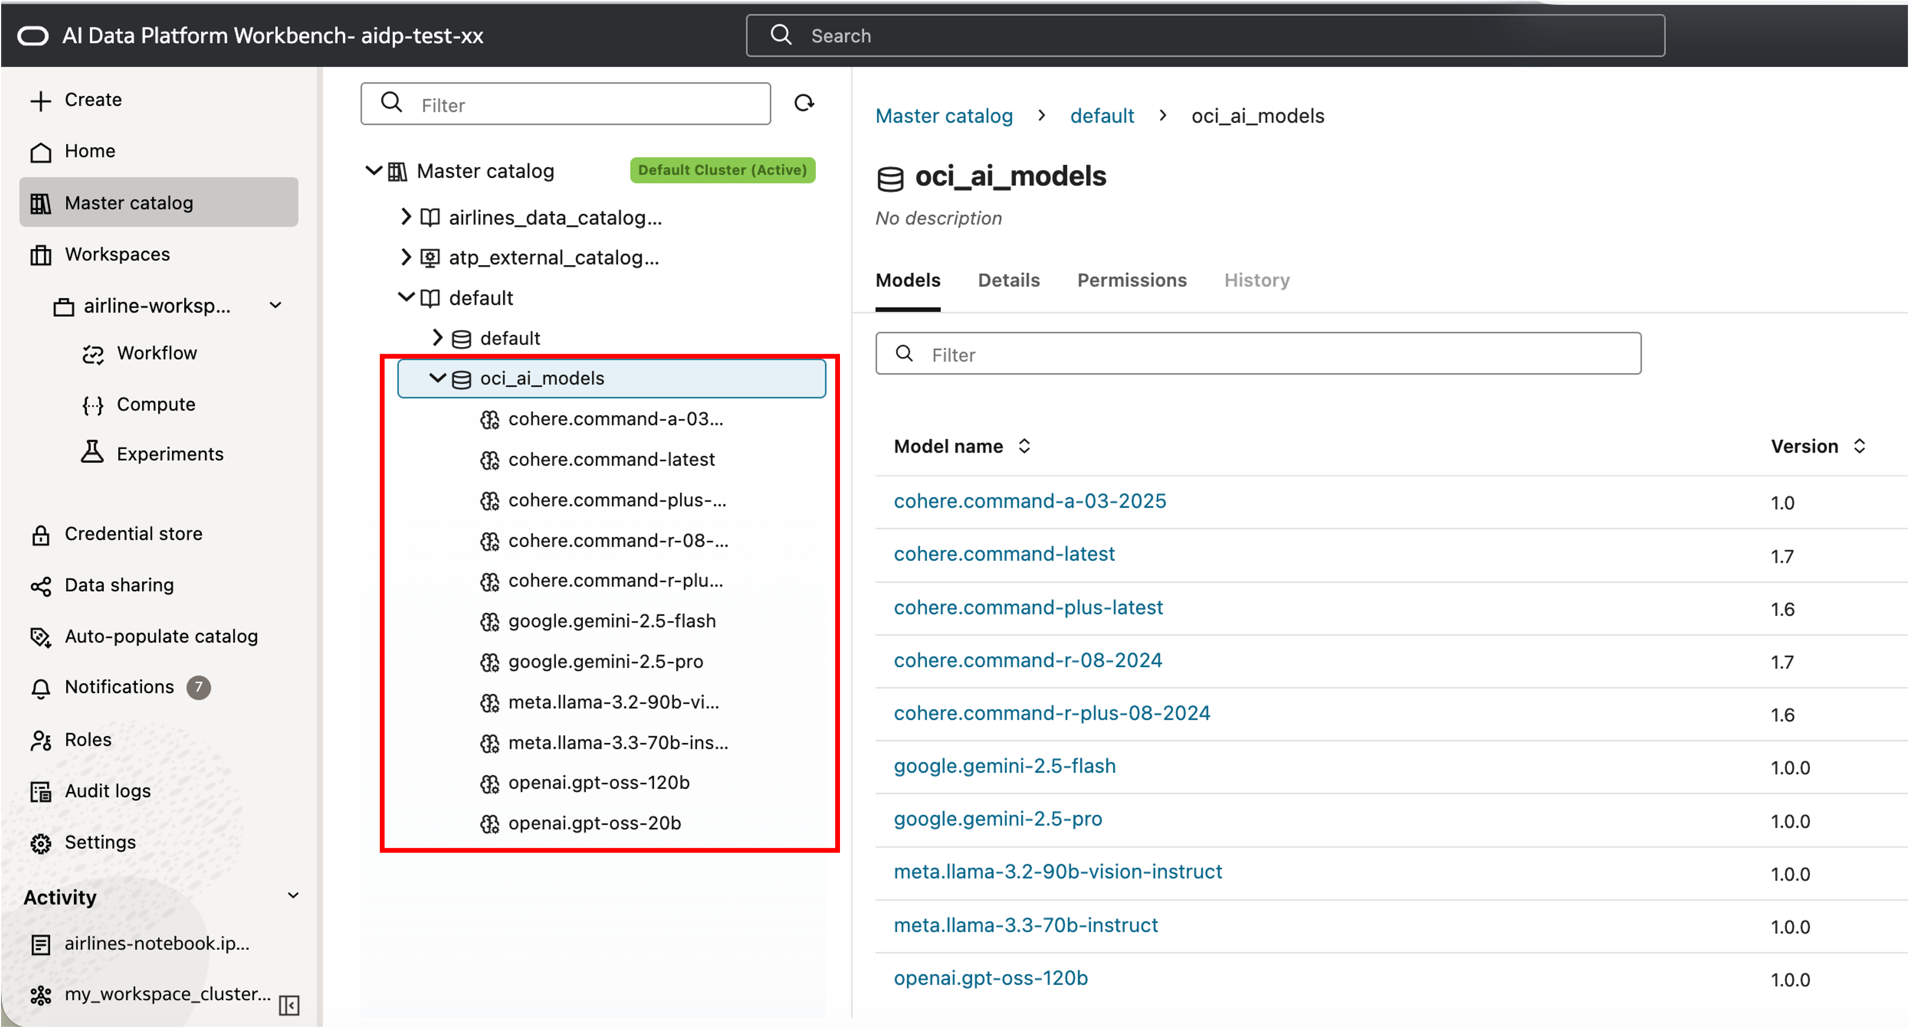Select cohere.command-a-03 tree model
The width and height of the screenshot is (1909, 1027).
pyautogui.click(x=615, y=418)
